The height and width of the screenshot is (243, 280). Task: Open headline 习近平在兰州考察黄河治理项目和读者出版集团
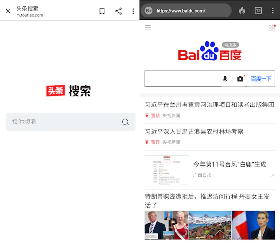tap(210, 105)
